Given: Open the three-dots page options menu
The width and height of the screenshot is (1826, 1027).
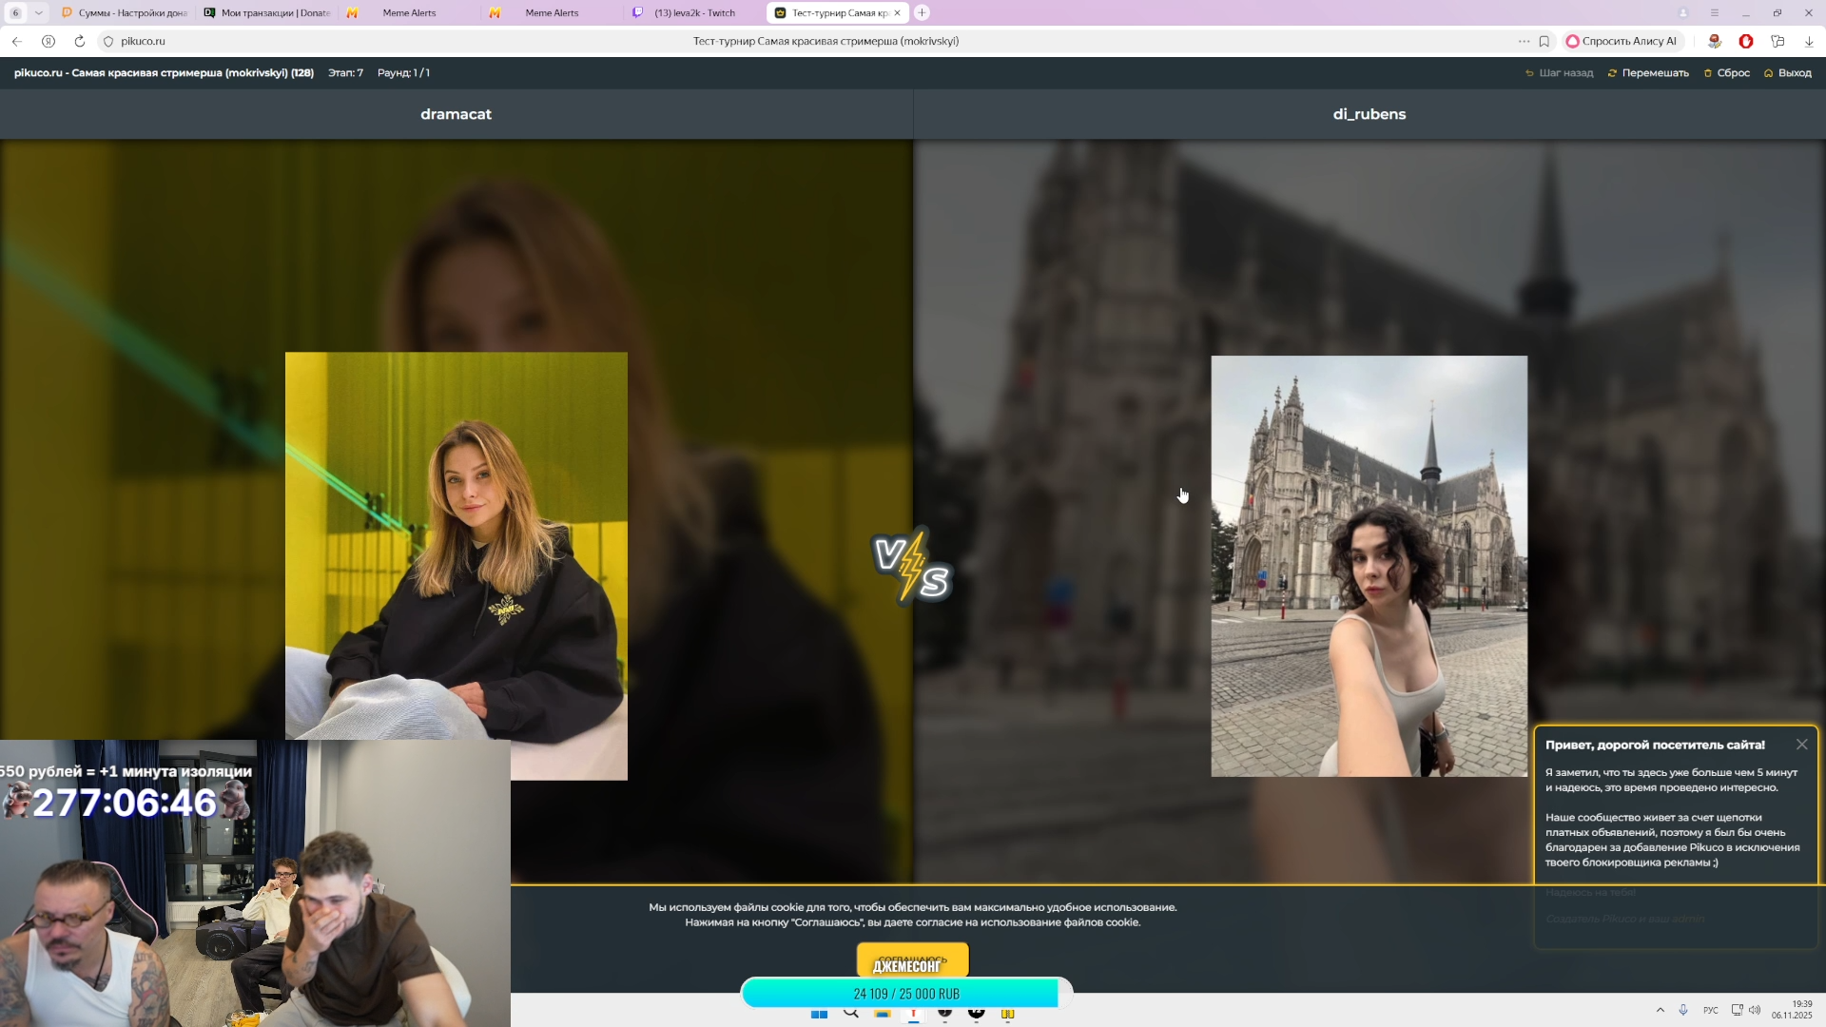Looking at the screenshot, I should (1524, 41).
